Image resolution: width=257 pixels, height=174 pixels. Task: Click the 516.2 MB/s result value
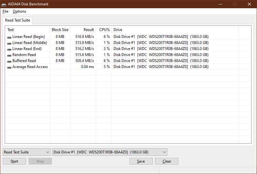click(85, 49)
